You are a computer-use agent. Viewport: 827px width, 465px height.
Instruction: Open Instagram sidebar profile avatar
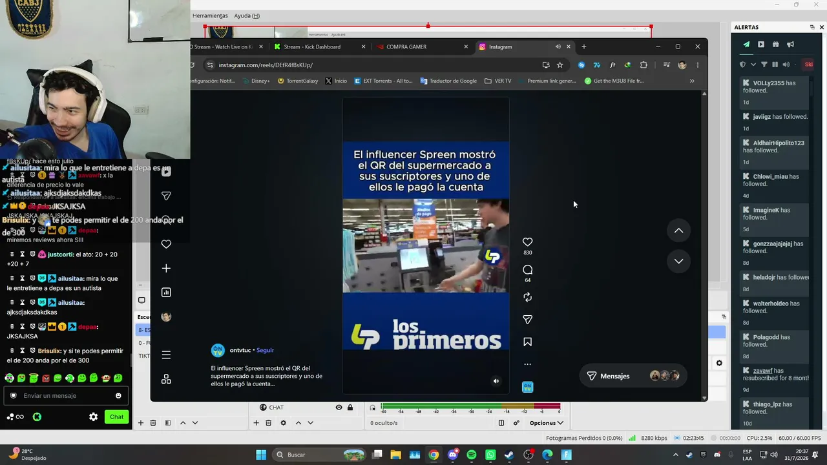point(166,316)
